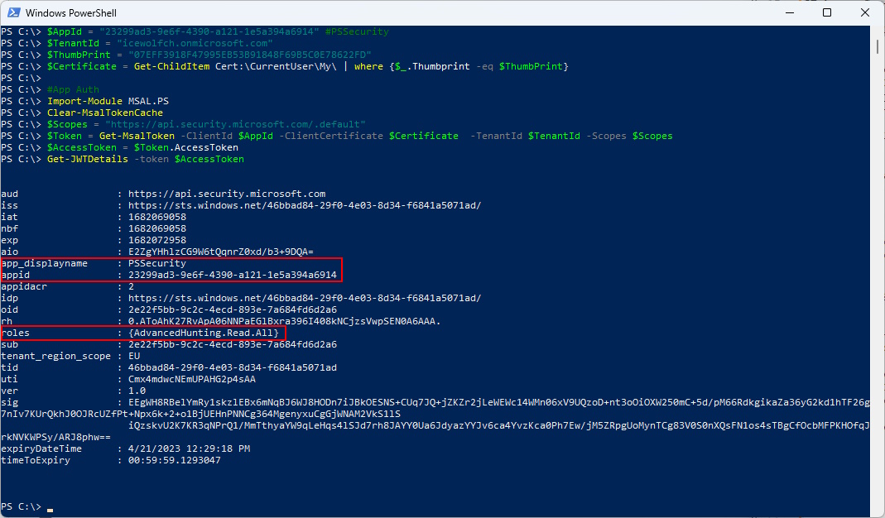
Task: Click the "https://api.security.microsoft.com/.default" scope string
Action: pyautogui.click(x=235, y=124)
